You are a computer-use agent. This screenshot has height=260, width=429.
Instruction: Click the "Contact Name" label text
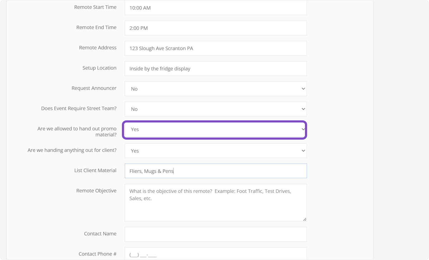point(100,234)
